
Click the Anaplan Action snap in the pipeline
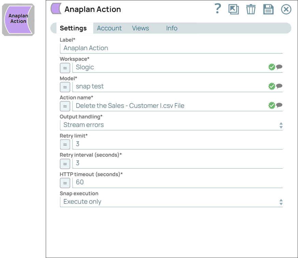[x=18, y=19]
